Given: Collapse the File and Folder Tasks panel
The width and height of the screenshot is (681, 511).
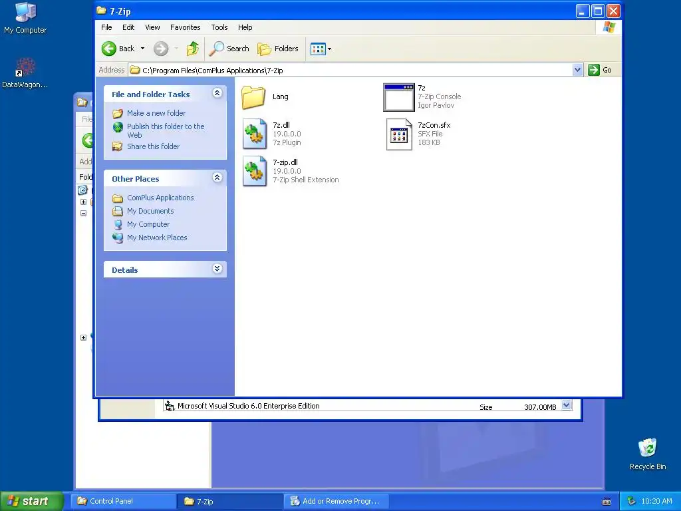Looking at the screenshot, I should click(x=217, y=93).
